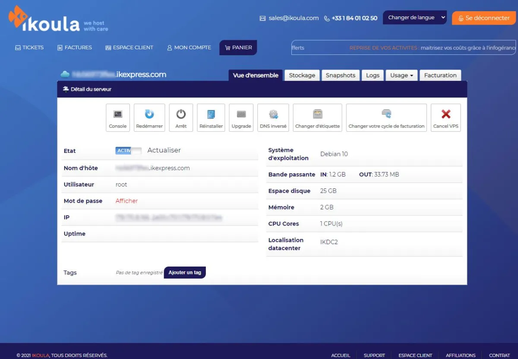Open the Contrat footer link
The height and width of the screenshot is (359, 518).
coord(499,356)
